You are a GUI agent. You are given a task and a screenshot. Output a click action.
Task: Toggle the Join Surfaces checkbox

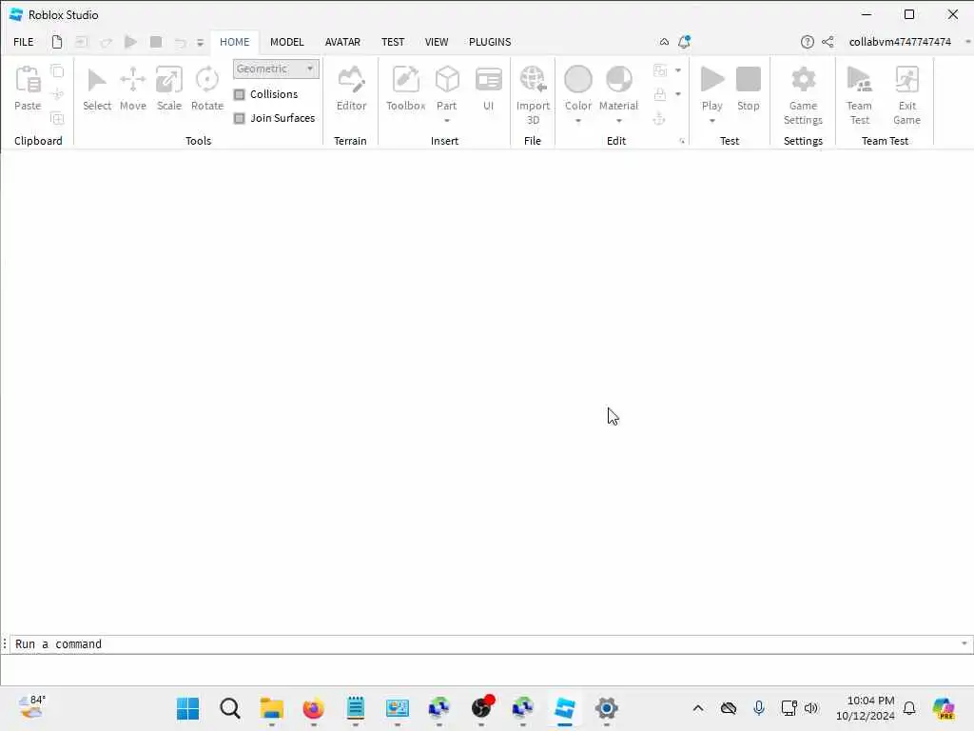[239, 118]
